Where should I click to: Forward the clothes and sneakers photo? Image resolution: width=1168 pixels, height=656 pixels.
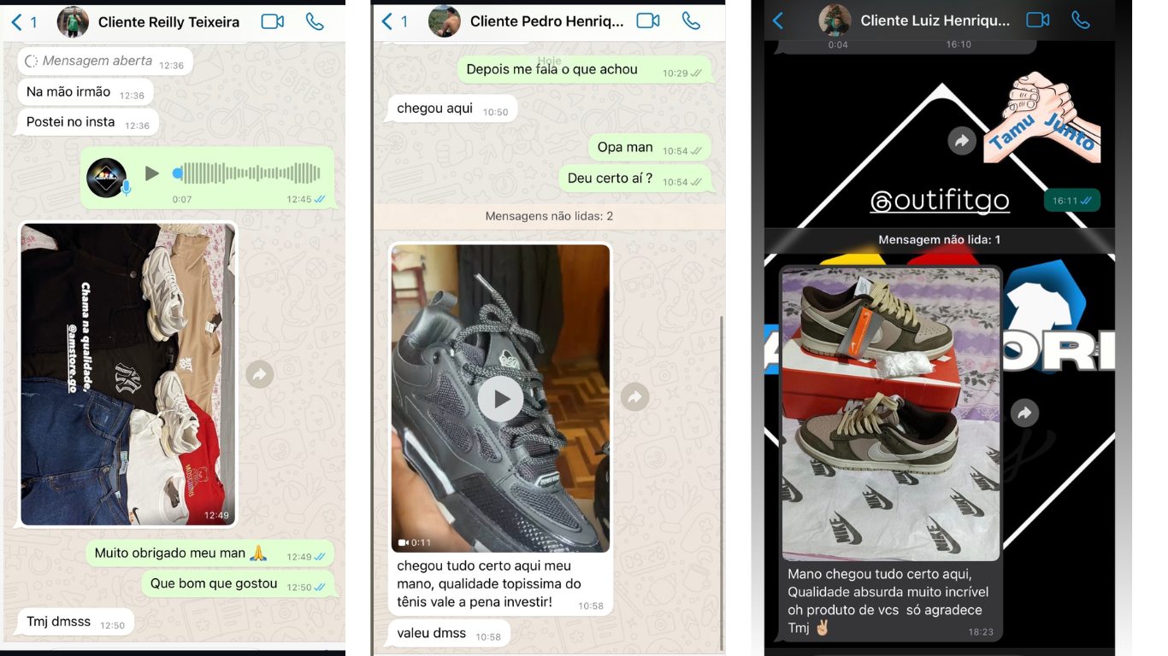(260, 374)
